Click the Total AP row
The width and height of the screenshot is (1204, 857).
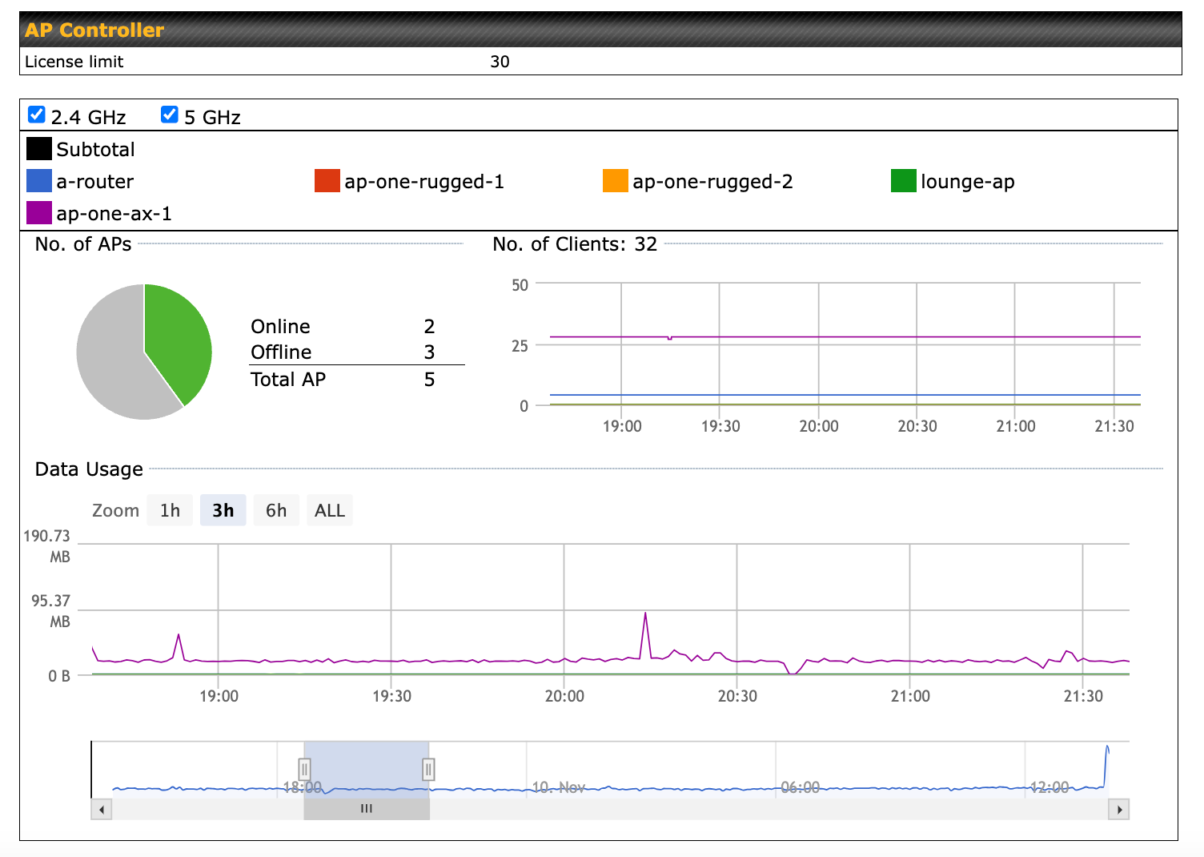click(356, 379)
